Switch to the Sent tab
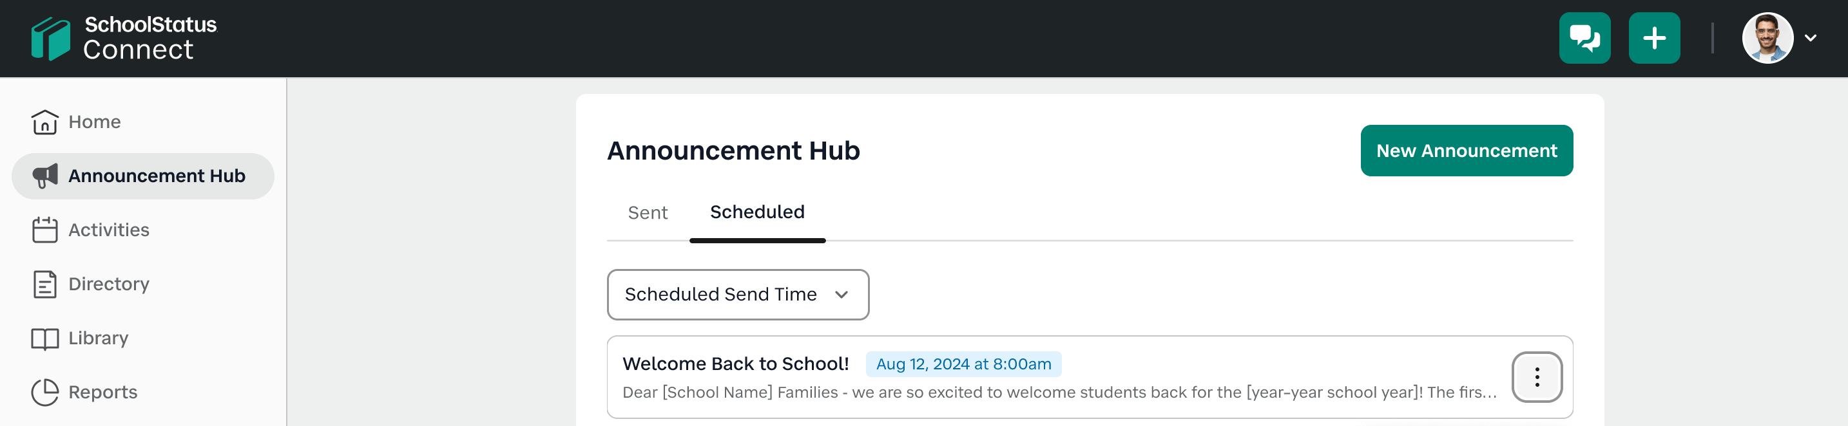Viewport: 1848px width, 426px height. 647,212
